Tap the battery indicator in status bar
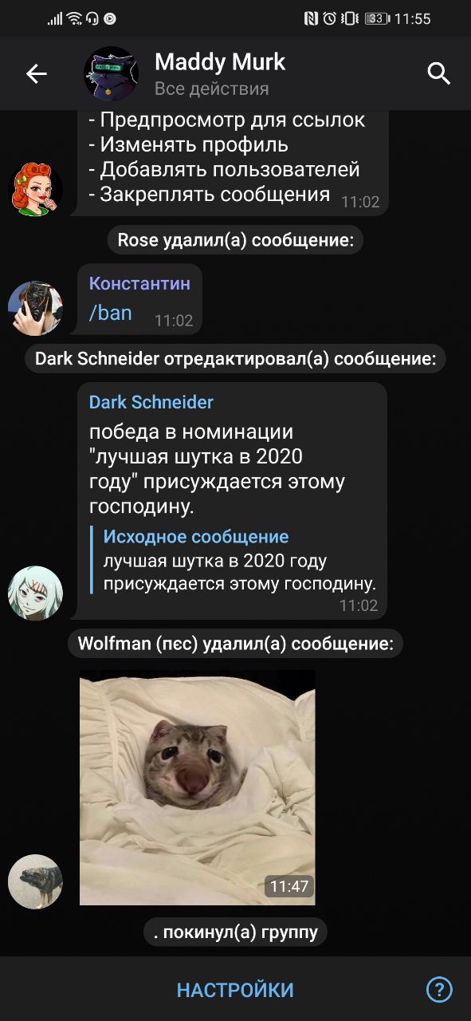The image size is (471, 1021). click(x=377, y=18)
